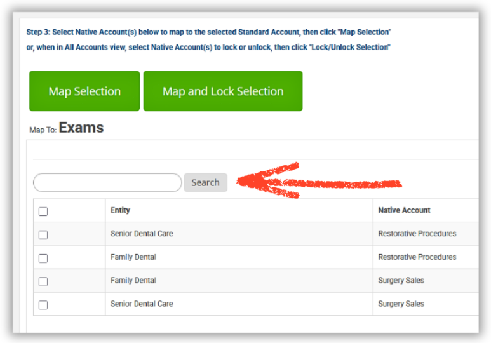Toggle the select-all checkbox in table header
Viewport: 491px width, 343px height.
tap(43, 212)
